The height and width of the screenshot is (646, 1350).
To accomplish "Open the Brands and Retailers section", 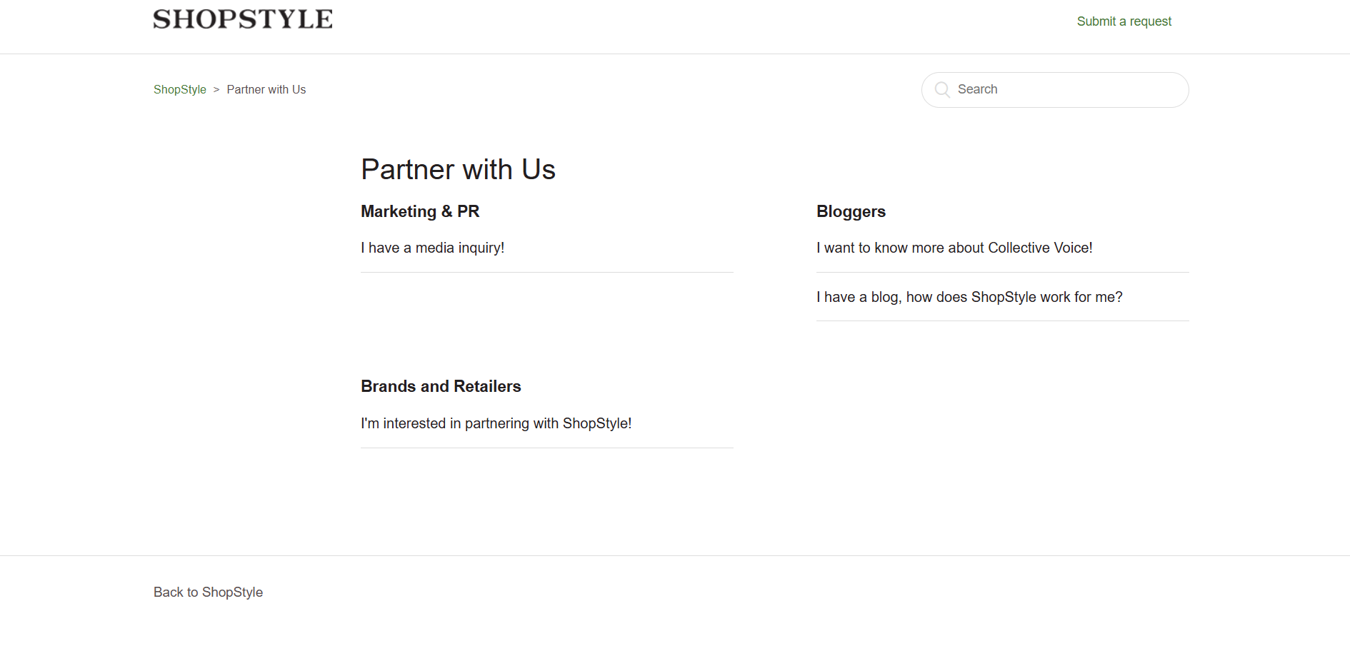I will coord(441,386).
